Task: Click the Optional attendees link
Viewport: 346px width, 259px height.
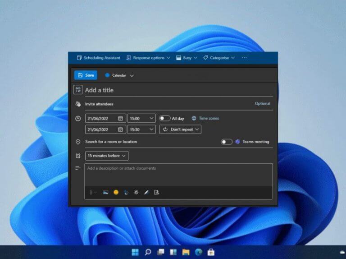Action: tap(262, 103)
